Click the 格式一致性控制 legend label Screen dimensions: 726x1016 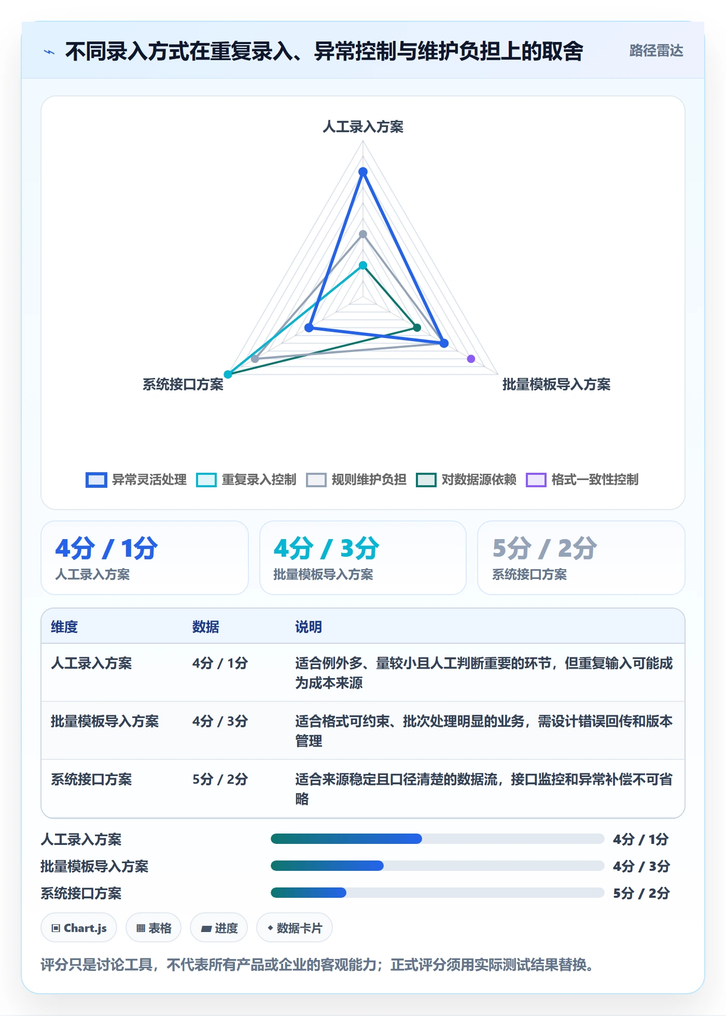pos(595,480)
